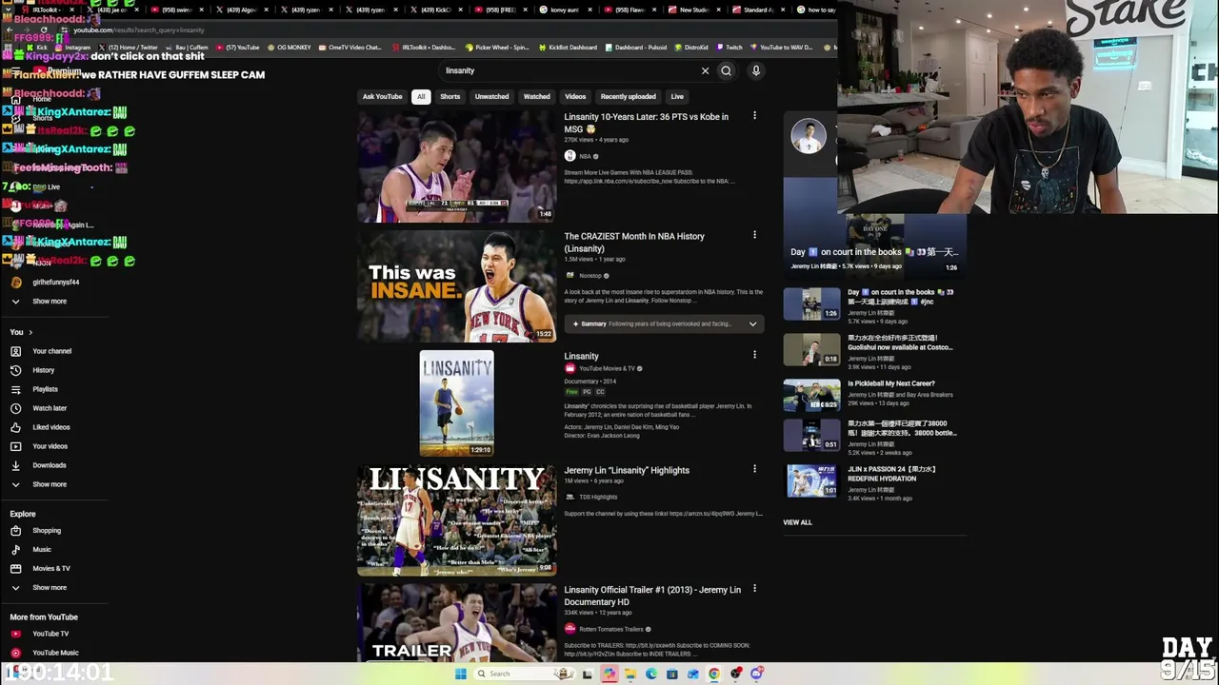Browse the Music explore category
This screenshot has width=1219, height=685.
coord(30,549)
